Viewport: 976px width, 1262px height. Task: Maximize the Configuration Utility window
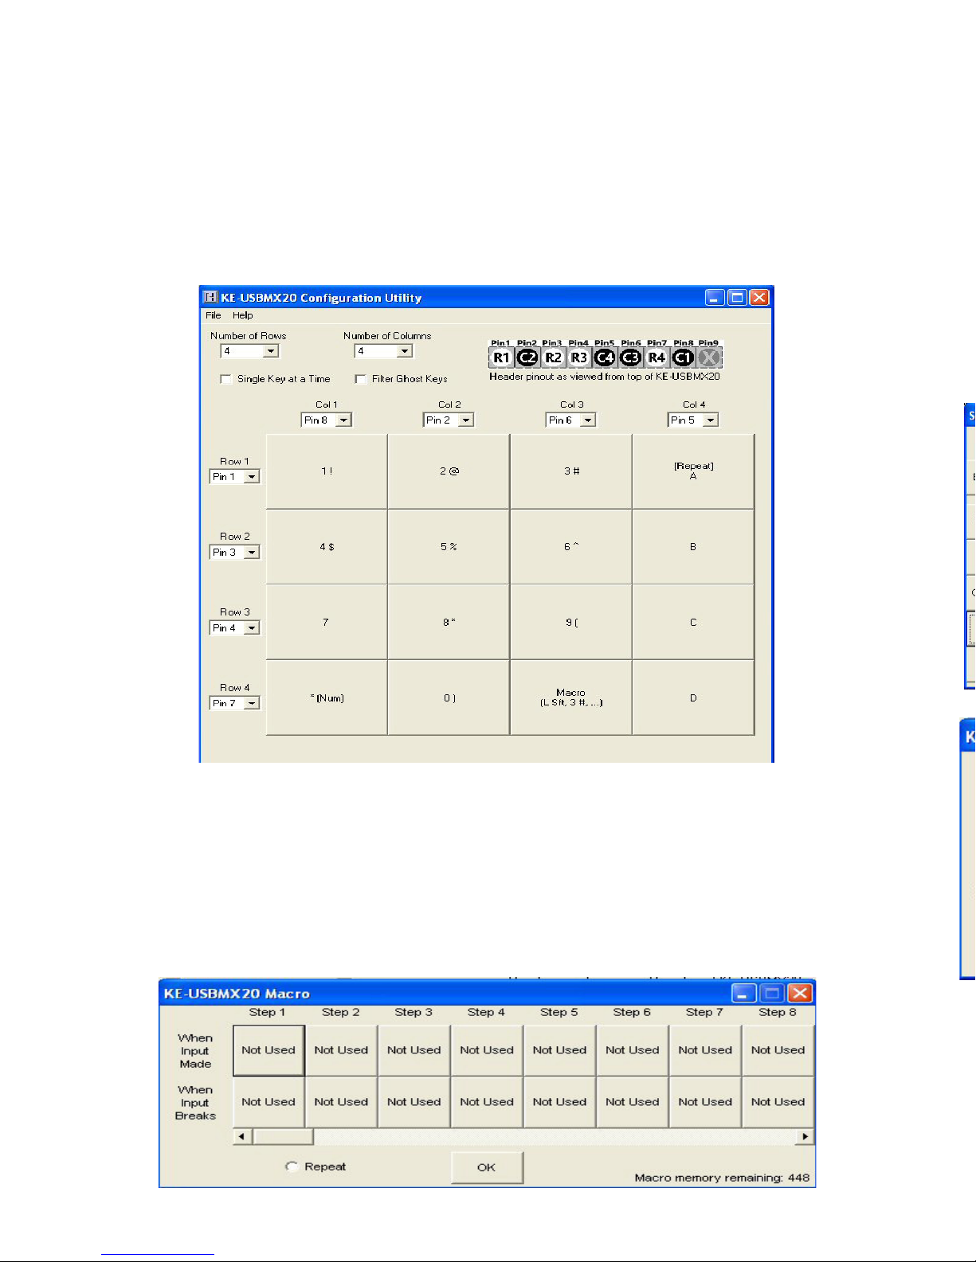[738, 297]
